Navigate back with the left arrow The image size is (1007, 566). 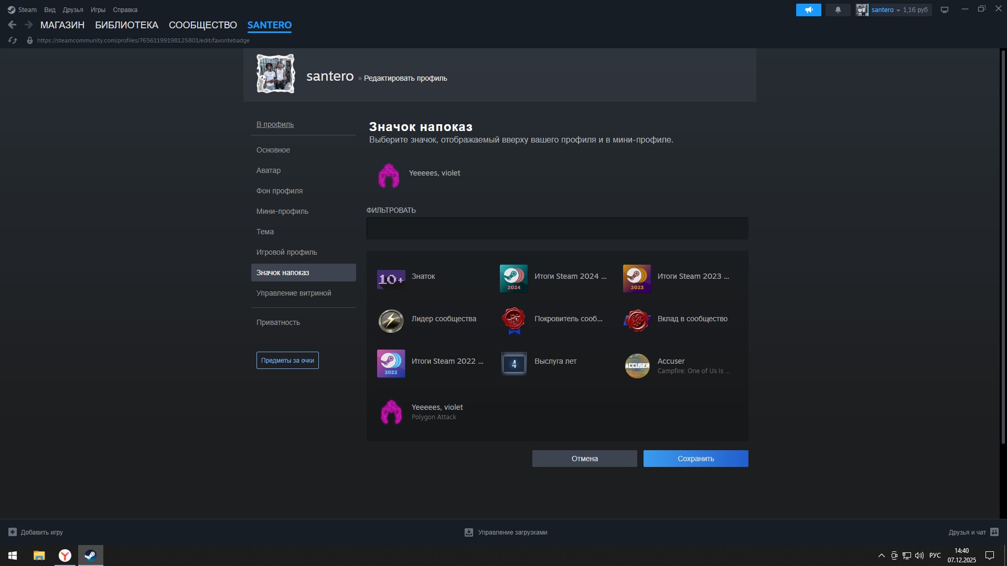point(12,24)
